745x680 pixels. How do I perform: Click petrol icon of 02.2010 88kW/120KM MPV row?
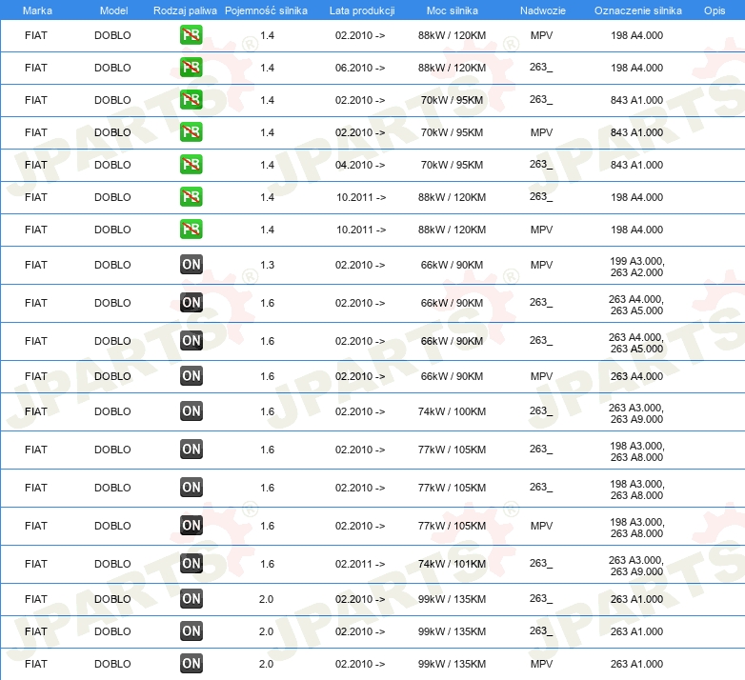pos(191,35)
